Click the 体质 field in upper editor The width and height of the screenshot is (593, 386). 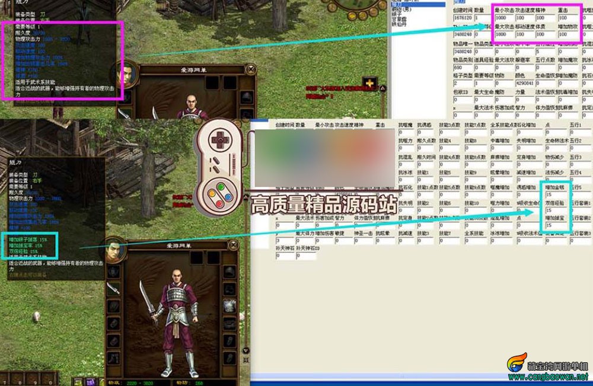click(545, 34)
